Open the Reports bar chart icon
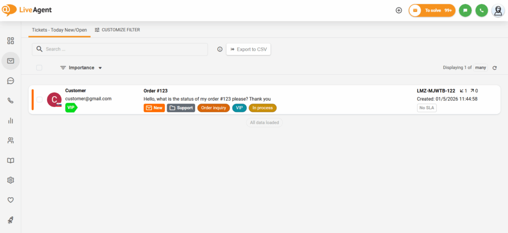This screenshot has height=233, width=508. 10,120
